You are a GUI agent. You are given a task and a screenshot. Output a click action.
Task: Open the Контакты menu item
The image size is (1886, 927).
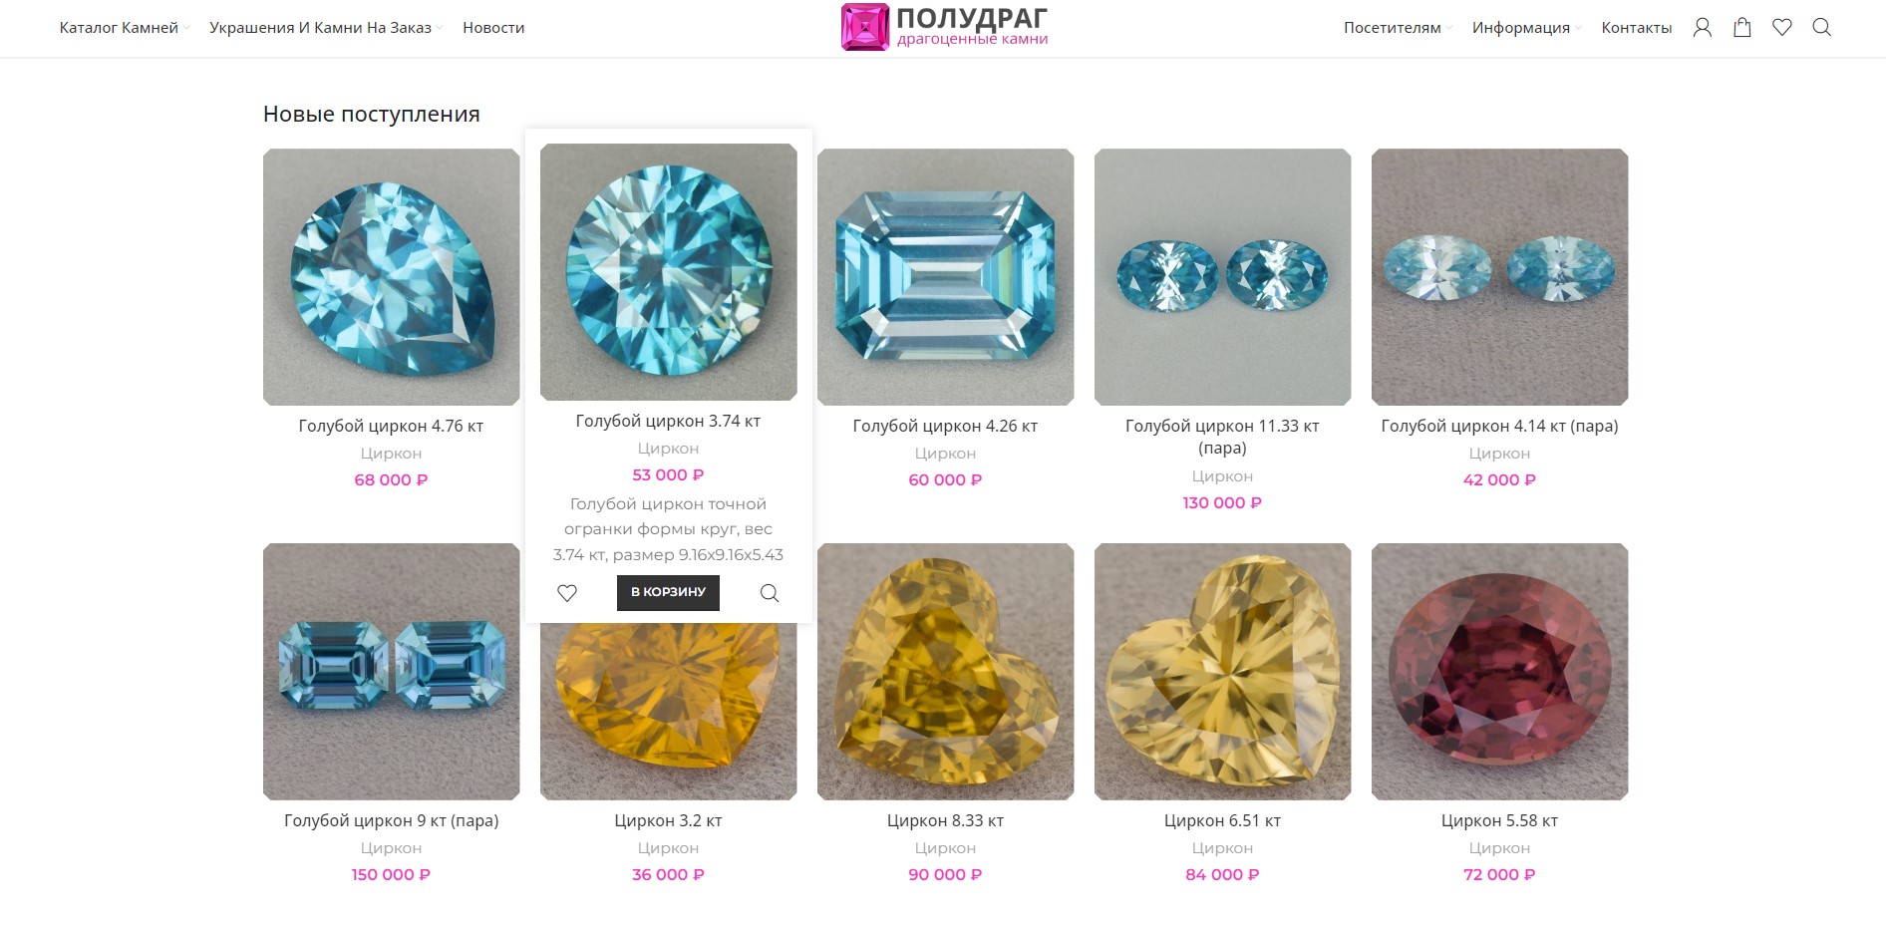(x=1636, y=28)
